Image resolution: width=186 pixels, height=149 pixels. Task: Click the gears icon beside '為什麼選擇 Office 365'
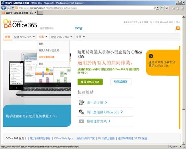tap(81, 112)
